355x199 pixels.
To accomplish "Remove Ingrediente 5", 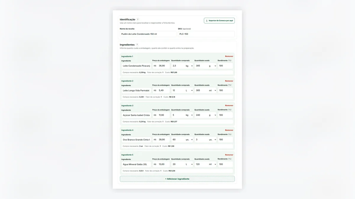I will (x=229, y=155).
